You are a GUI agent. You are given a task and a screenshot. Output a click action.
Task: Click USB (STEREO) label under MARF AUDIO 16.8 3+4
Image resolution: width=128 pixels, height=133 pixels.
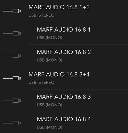tap(42, 82)
